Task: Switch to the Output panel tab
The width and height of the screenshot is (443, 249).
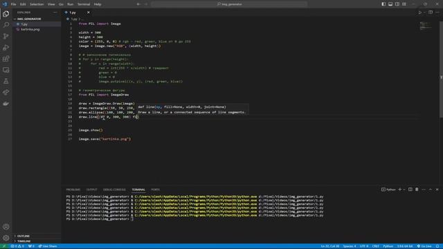Action: tap(91, 190)
